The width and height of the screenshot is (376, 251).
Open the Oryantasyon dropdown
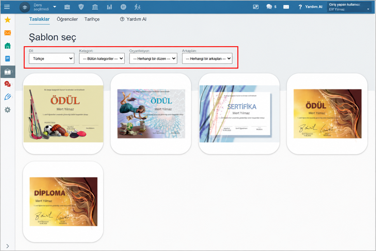coord(153,58)
